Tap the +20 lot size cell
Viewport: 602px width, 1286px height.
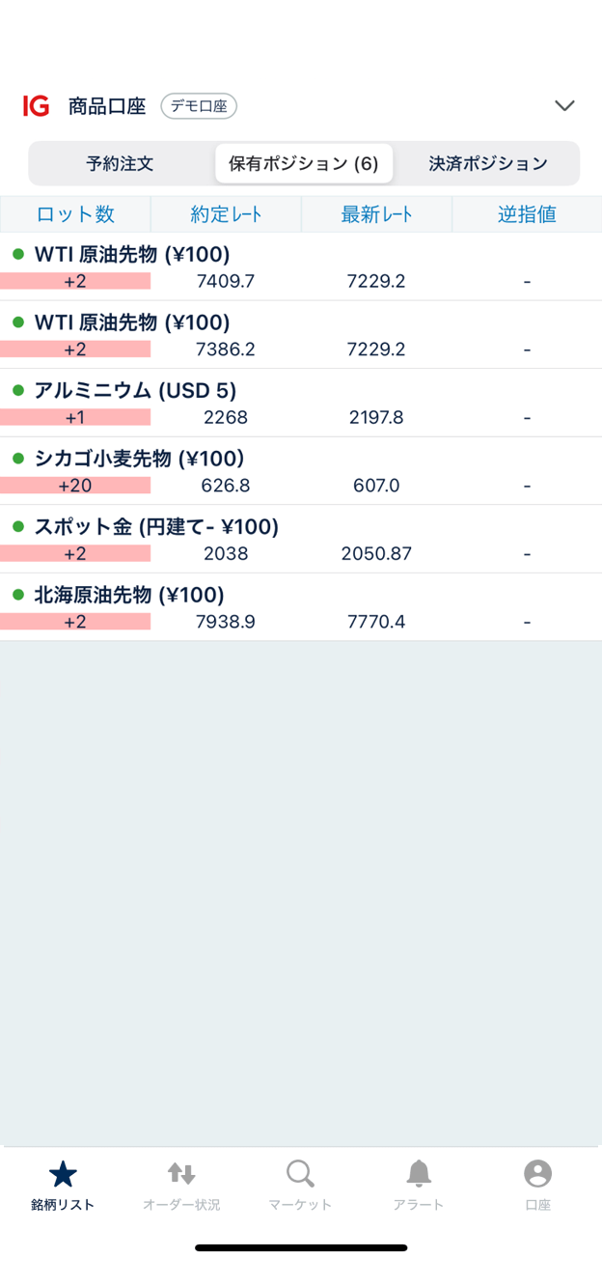click(75, 486)
